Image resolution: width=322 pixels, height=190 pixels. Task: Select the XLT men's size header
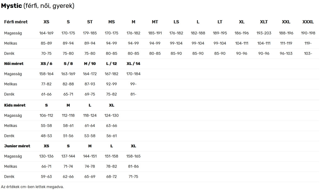(x=264, y=22)
